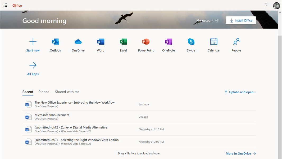Image resolution: width=282 pixels, height=159 pixels.
Task: Launch Skype
Action: [191, 42]
